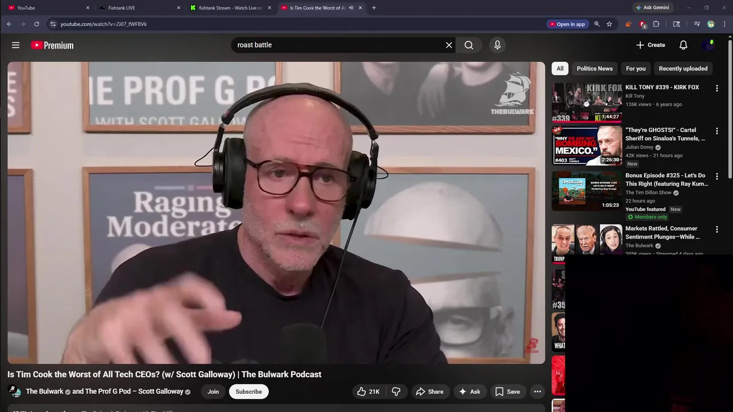Open the Ask AI button
This screenshot has width=733, height=412.
coord(470,391)
